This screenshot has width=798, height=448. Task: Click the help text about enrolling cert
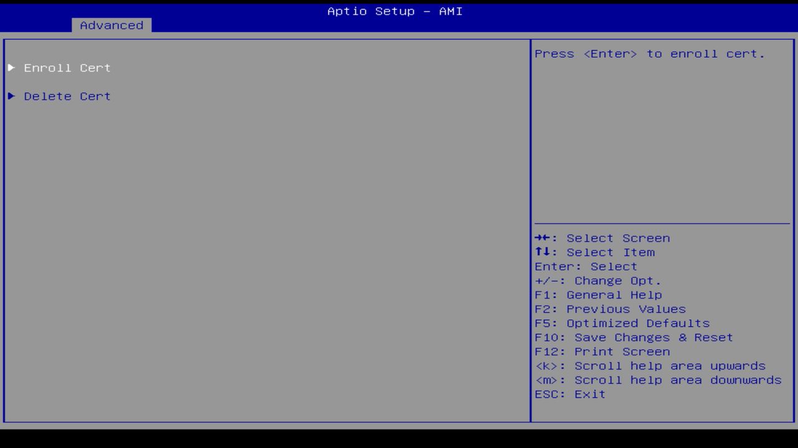[x=649, y=54]
